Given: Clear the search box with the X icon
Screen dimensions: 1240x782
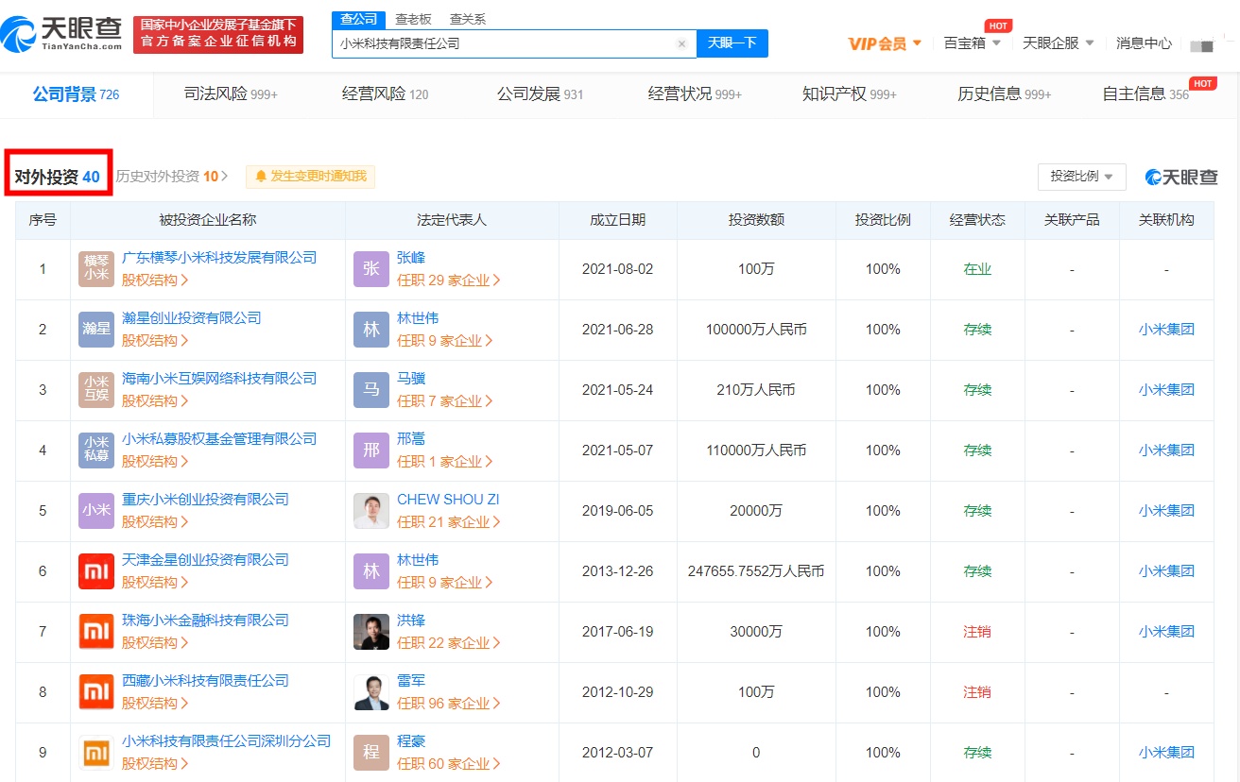Looking at the screenshot, I should (x=681, y=43).
